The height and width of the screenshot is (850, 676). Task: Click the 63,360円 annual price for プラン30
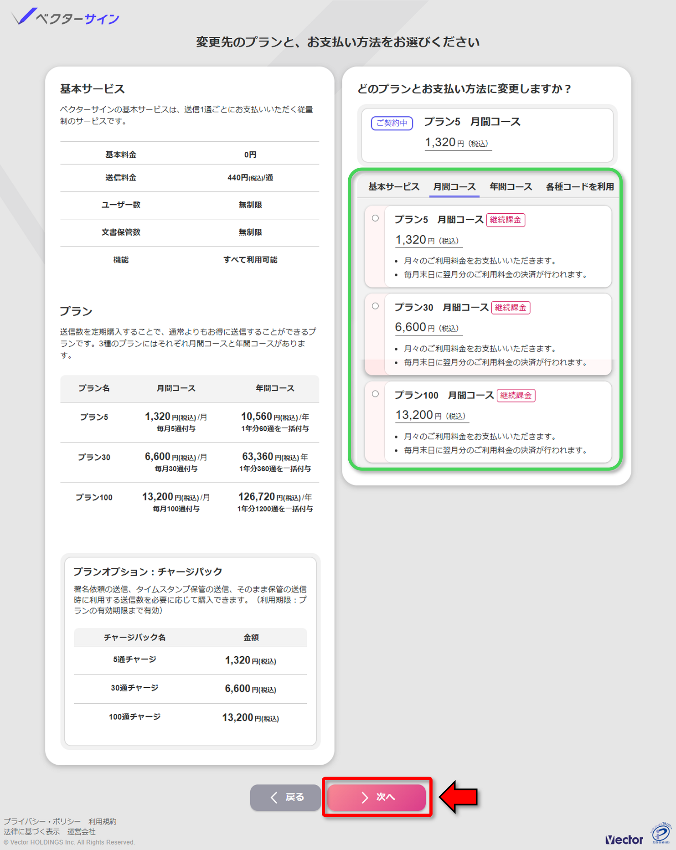[x=275, y=457]
